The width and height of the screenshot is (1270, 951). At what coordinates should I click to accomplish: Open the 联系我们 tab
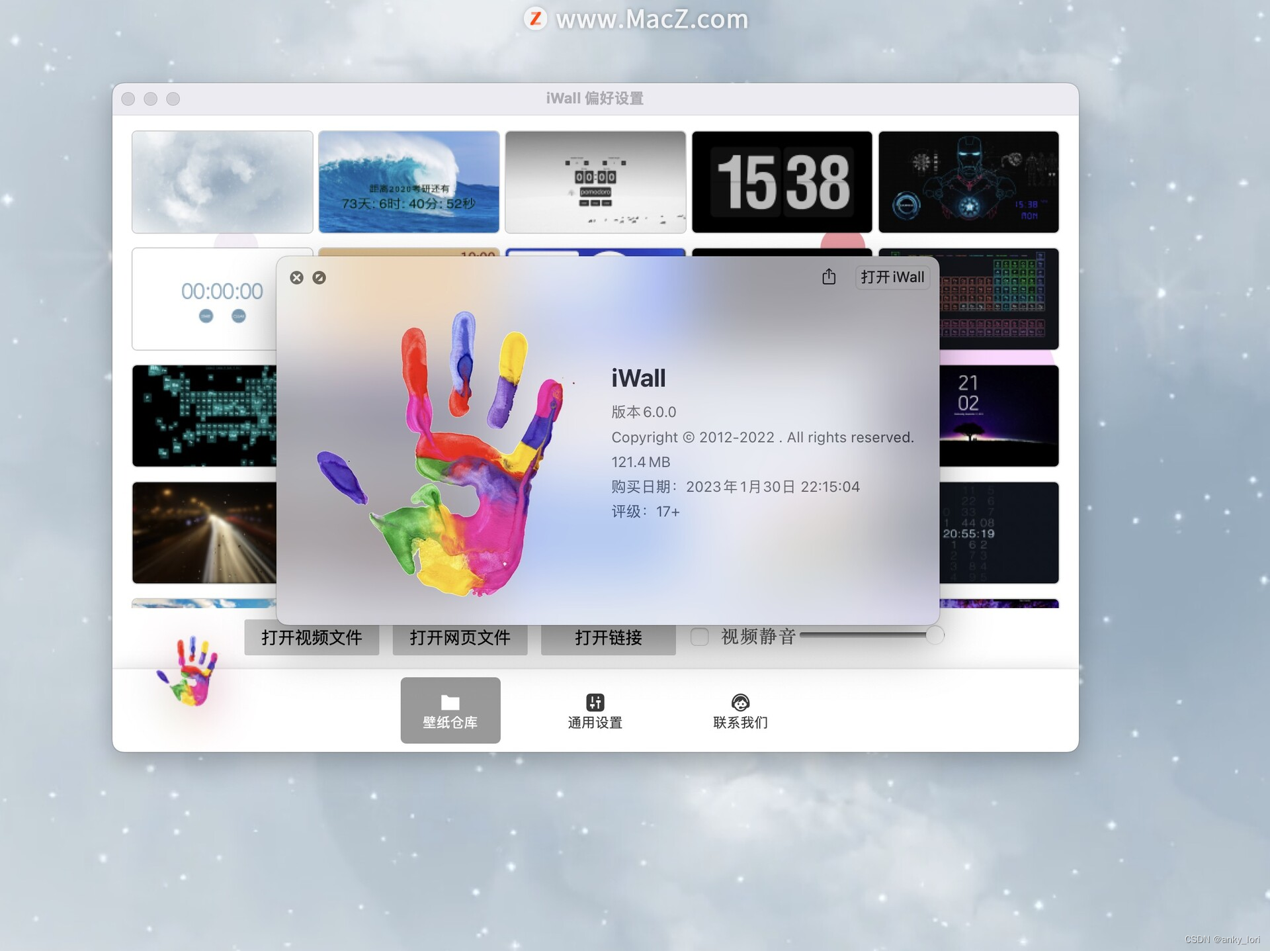pyautogui.click(x=740, y=711)
